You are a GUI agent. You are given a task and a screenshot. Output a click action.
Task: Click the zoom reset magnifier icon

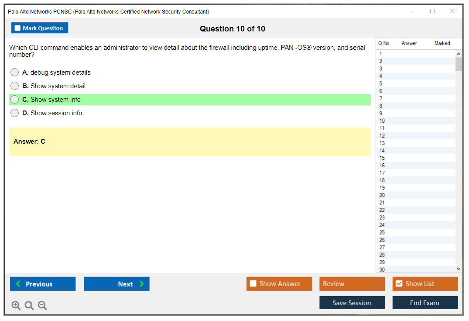tap(29, 306)
